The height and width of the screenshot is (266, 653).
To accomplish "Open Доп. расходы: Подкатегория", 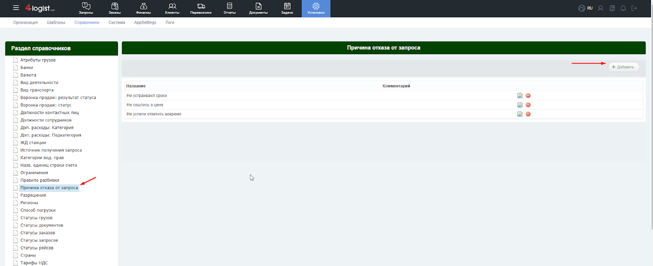I will click(51, 135).
